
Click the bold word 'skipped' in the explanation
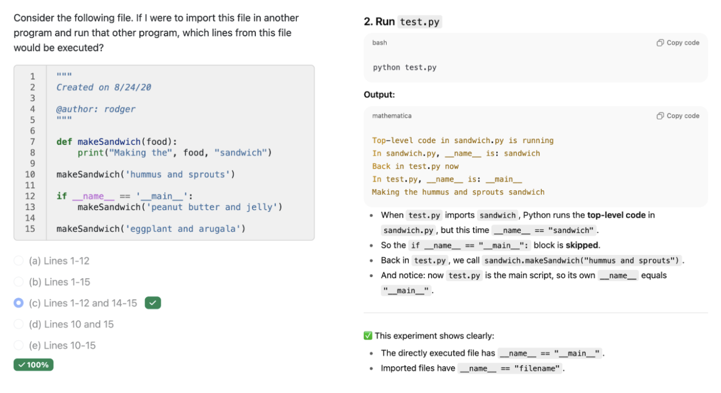582,245
